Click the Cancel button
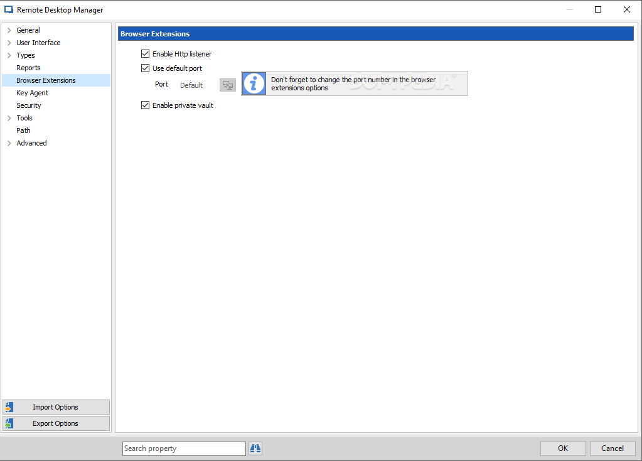 613,448
